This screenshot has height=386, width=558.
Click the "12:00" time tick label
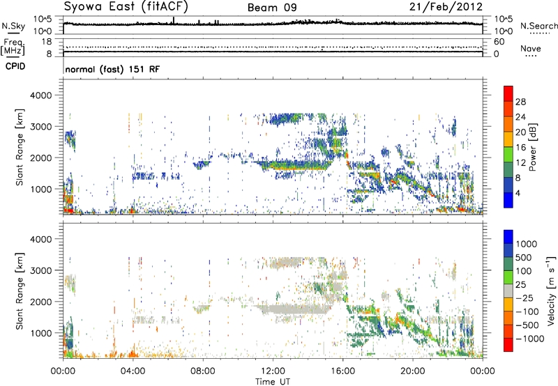(x=273, y=371)
